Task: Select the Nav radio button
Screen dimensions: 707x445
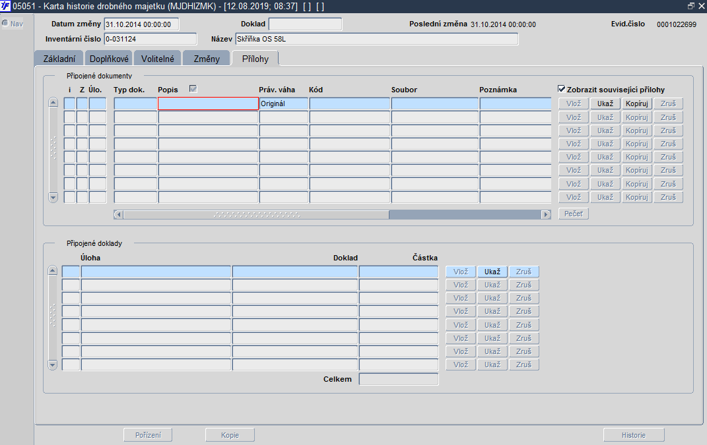Action: coord(5,24)
